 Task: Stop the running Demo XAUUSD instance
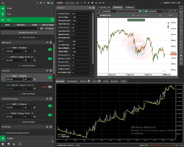click(49, 87)
